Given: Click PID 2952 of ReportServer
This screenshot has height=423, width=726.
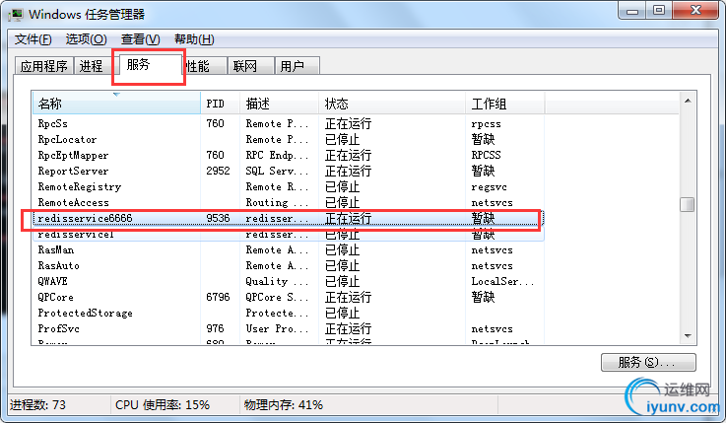Looking at the screenshot, I should pyautogui.click(x=218, y=171).
